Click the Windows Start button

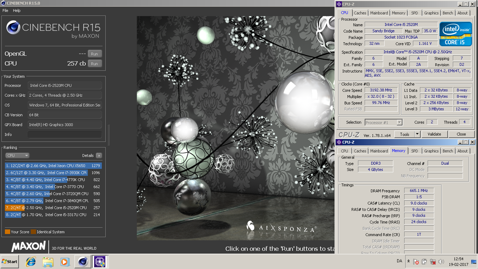[x=10, y=262]
